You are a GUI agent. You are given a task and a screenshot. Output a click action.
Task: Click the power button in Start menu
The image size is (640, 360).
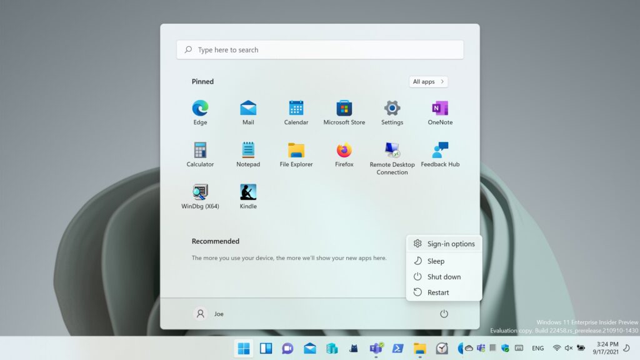click(x=444, y=314)
